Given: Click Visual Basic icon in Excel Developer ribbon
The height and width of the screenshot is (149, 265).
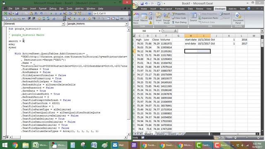Looking at the screenshot, I should pos(136,18).
